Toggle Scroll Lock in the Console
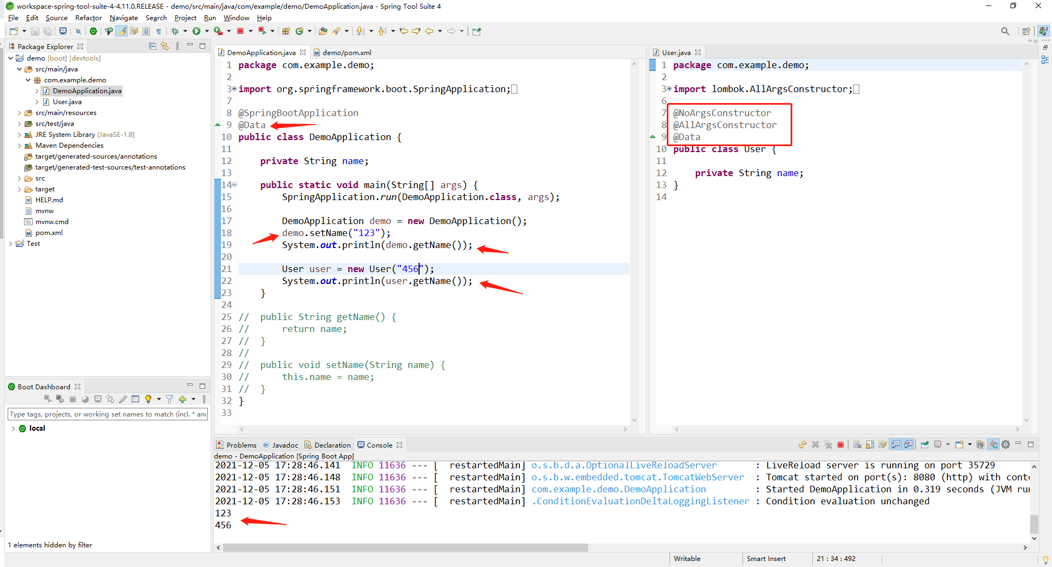The image size is (1052, 567). [870, 444]
